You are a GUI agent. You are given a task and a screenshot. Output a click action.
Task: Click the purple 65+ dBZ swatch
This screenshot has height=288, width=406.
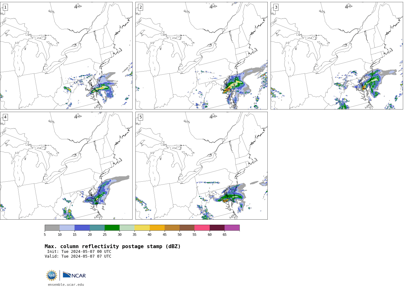click(232, 228)
